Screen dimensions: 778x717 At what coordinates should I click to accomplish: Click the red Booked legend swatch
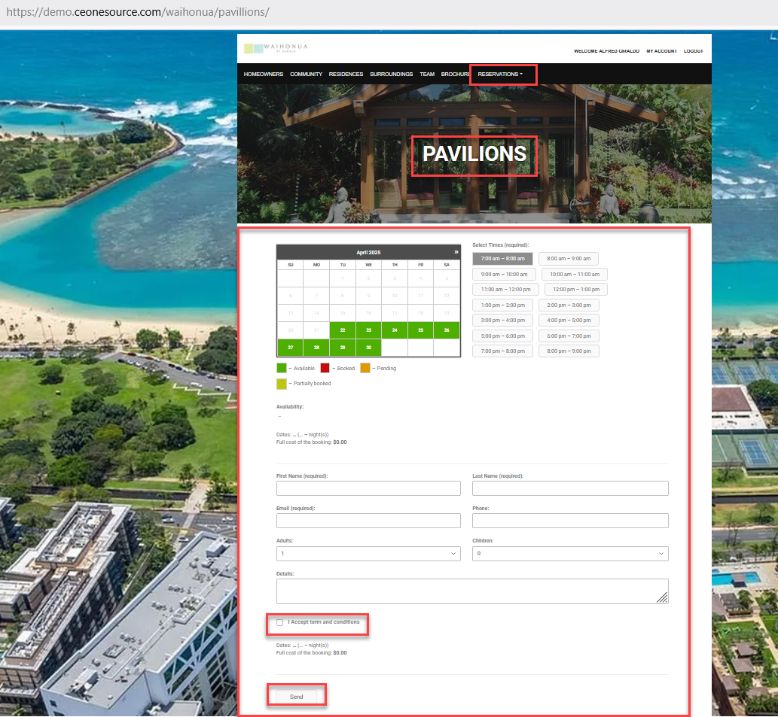coord(325,368)
